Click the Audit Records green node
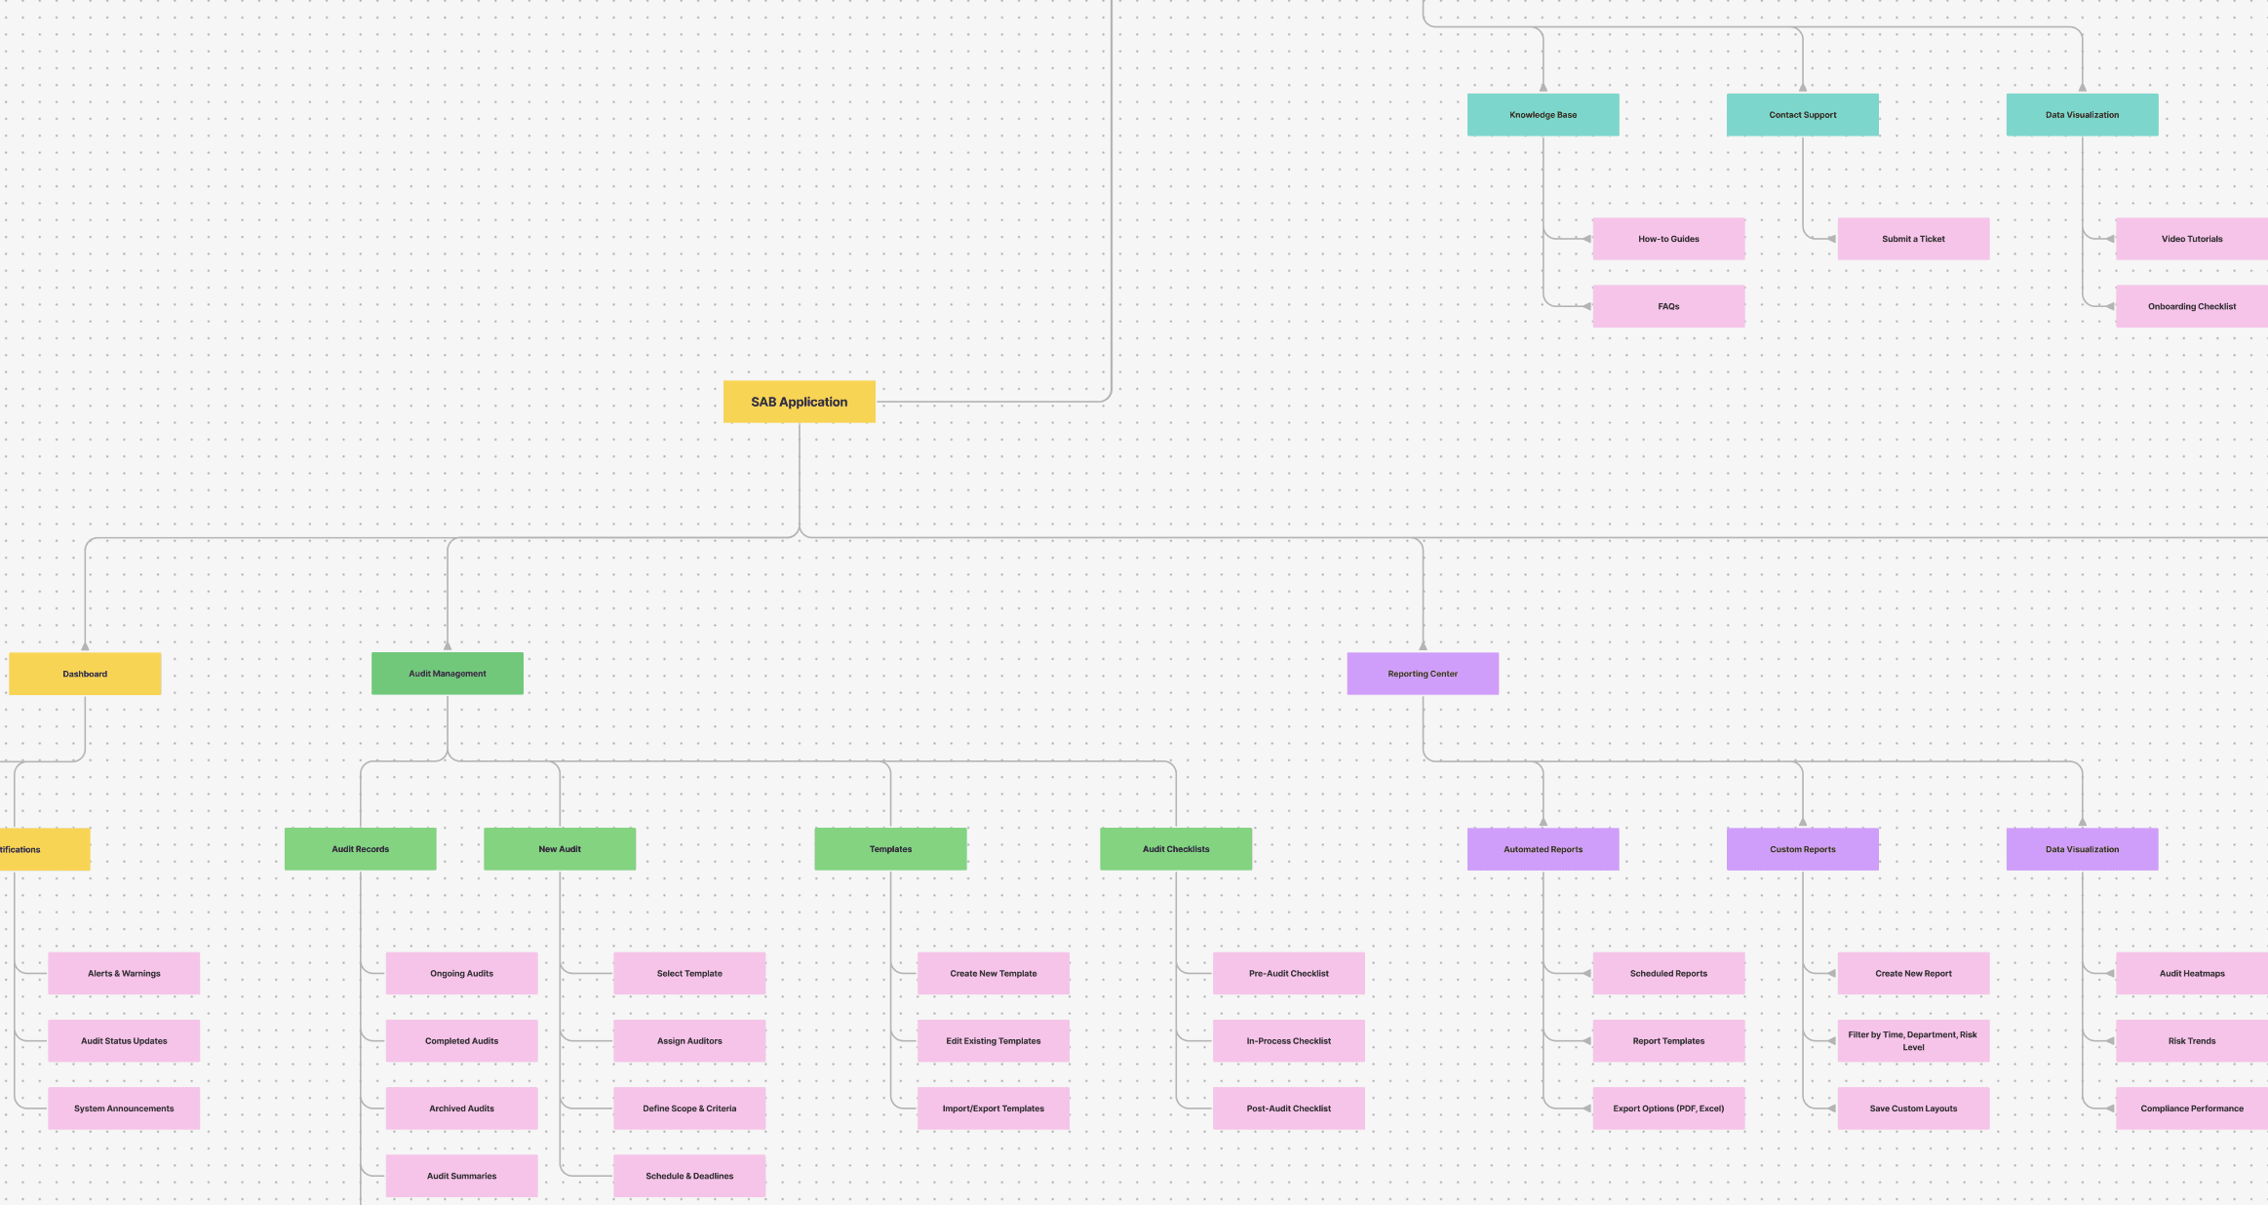The height and width of the screenshot is (1205, 2268). click(360, 849)
